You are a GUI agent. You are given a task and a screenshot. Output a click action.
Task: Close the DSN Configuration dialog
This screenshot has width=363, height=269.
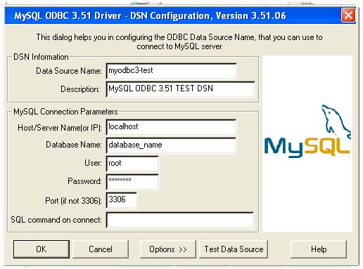[x=348, y=15]
